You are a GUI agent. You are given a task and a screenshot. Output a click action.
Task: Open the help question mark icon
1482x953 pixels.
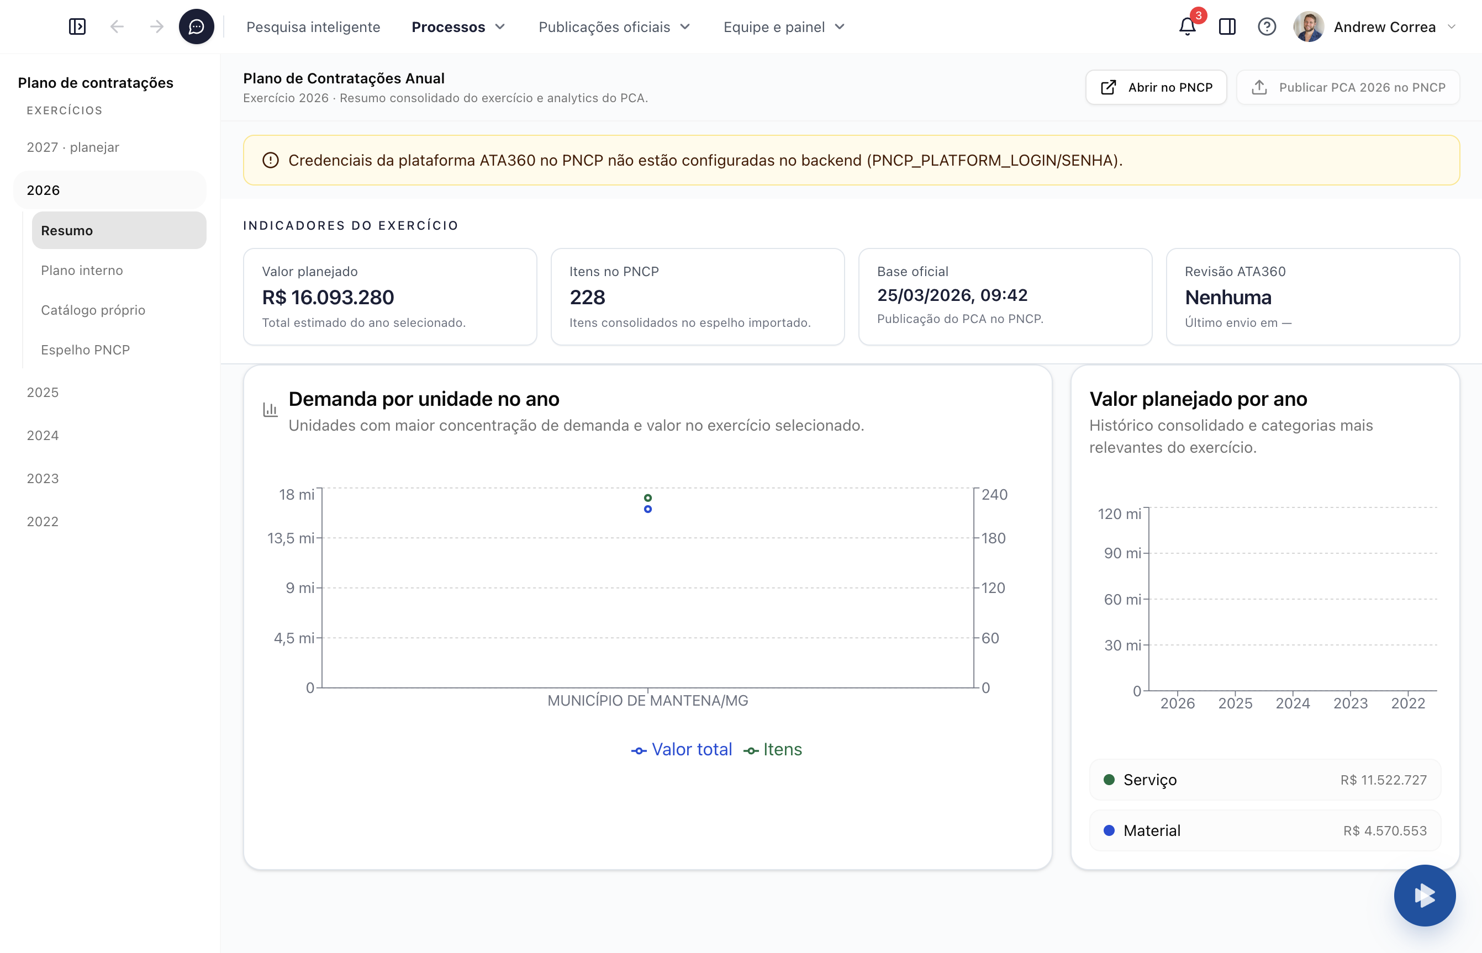point(1267,27)
